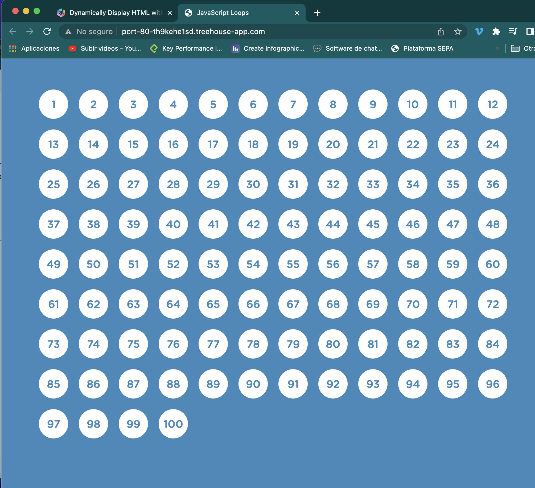Image resolution: width=535 pixels, height=488 pixels.
Task: Click the circle numbered 29
Action: click(x=213, y=184)
